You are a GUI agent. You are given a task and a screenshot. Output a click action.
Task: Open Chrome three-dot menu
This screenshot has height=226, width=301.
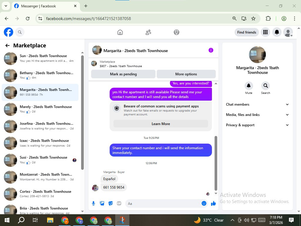pos(295,19)
